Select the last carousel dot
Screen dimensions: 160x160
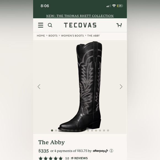pyautogui.click(x=108, y=130)
